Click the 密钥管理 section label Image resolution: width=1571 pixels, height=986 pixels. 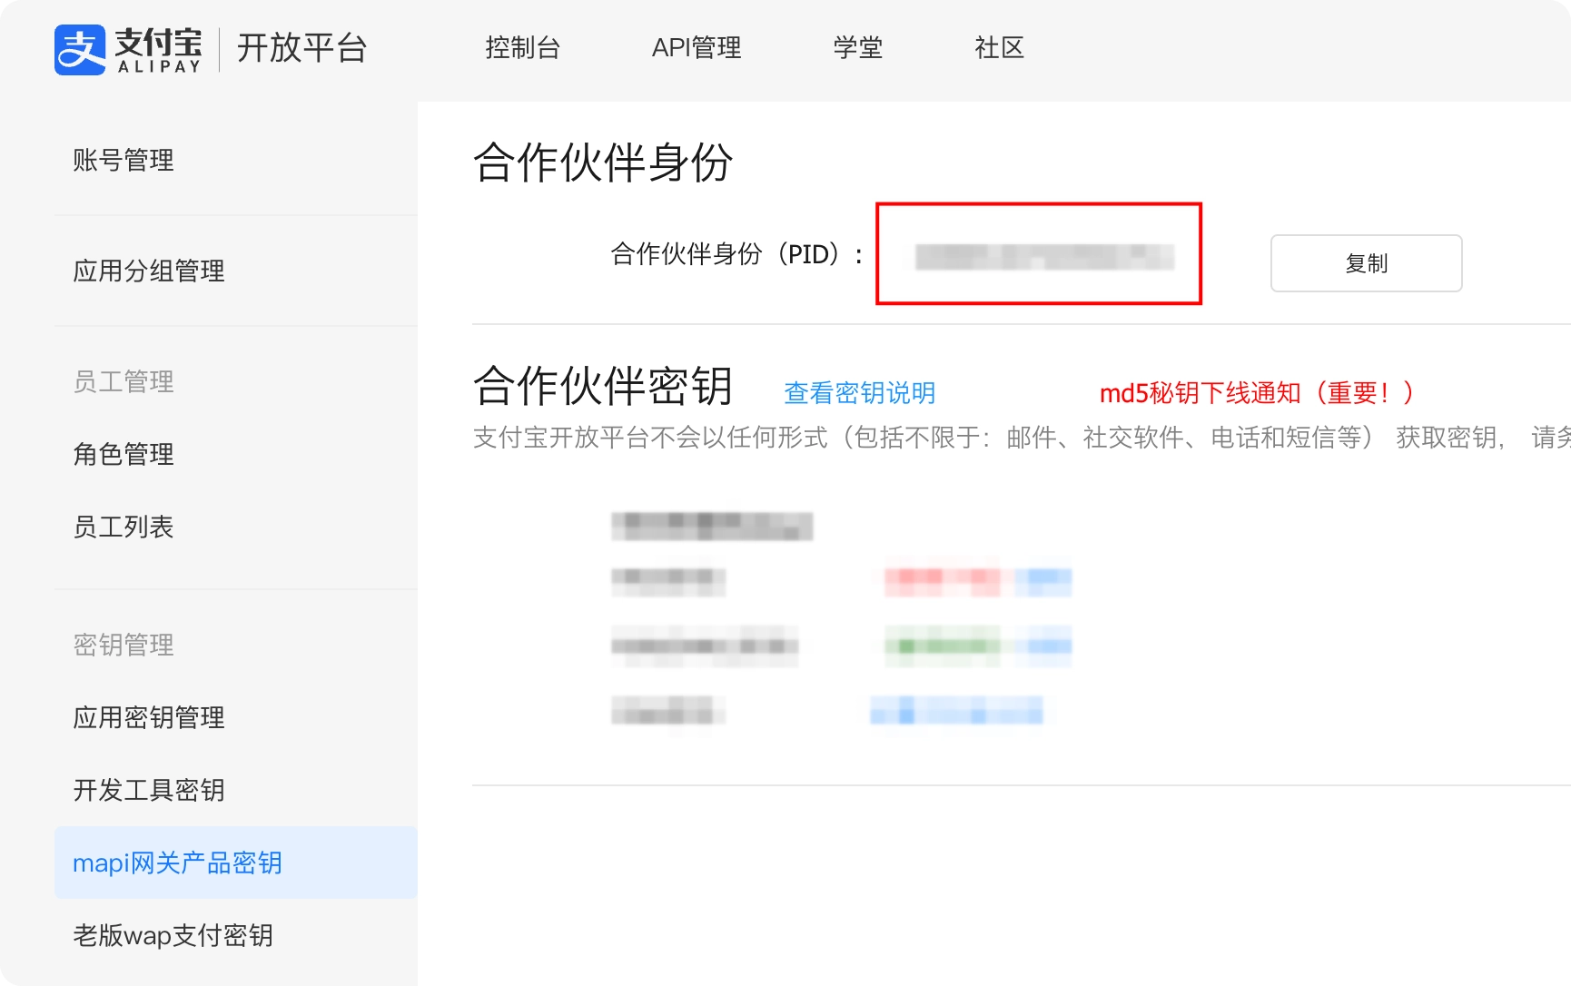[x=124, y=645]
